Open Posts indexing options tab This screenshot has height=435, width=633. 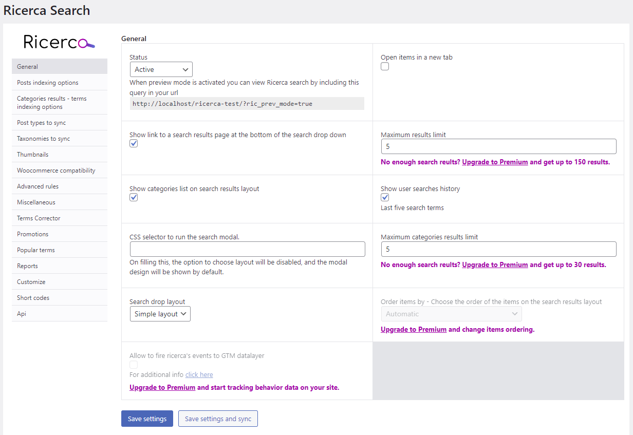48,83
